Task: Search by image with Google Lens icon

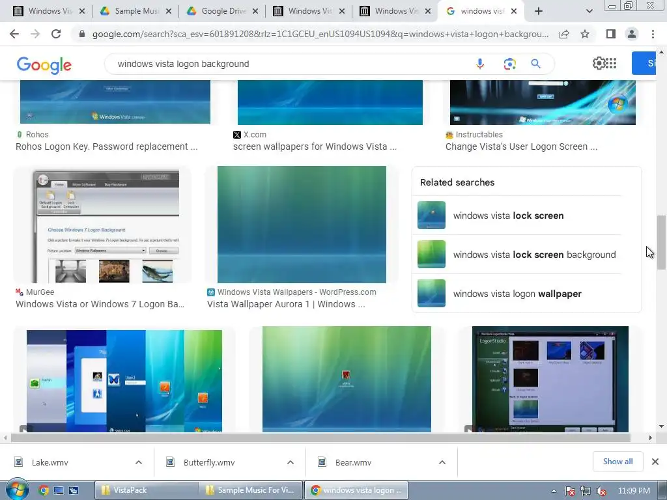Action: (x=509, y=64)
